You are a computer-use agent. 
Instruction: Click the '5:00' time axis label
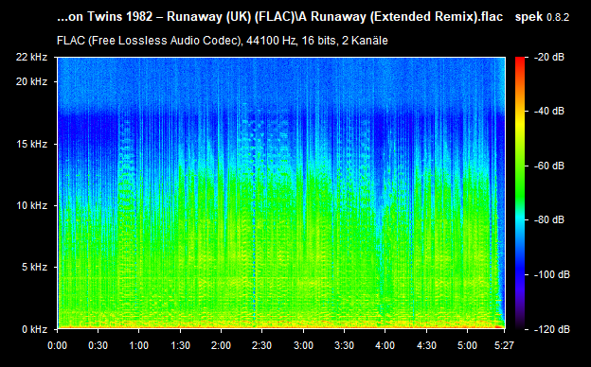pyautogui.click(x=467, y=345)
